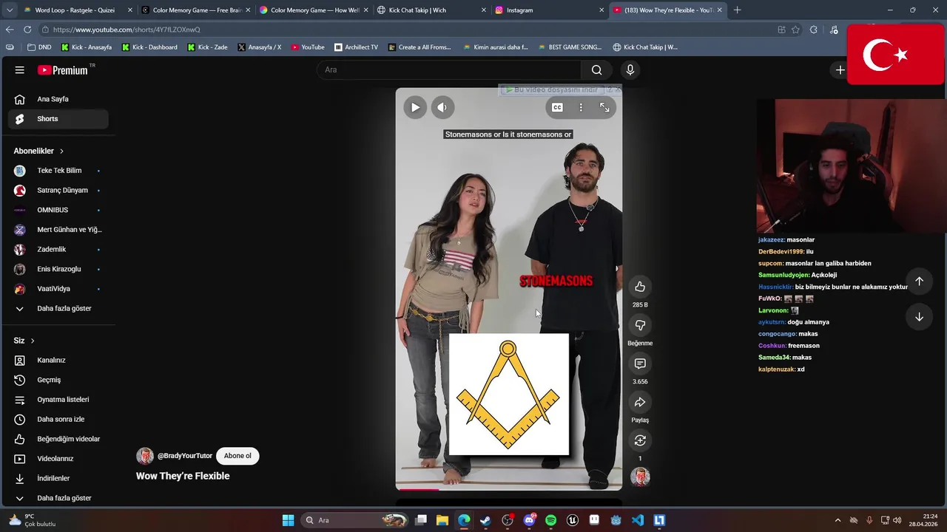Viewport: 947px width, 532px height.
Task: Switch to the Word Loop - Rastgele tab
Action: 77,10
